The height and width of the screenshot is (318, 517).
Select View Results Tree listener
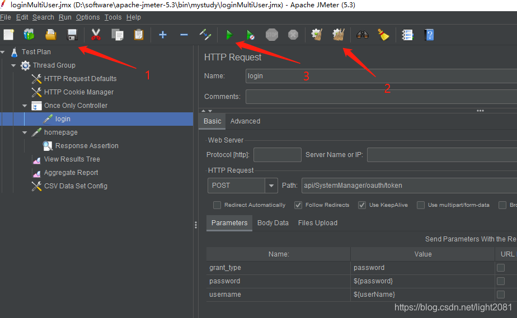coord(72,159)
